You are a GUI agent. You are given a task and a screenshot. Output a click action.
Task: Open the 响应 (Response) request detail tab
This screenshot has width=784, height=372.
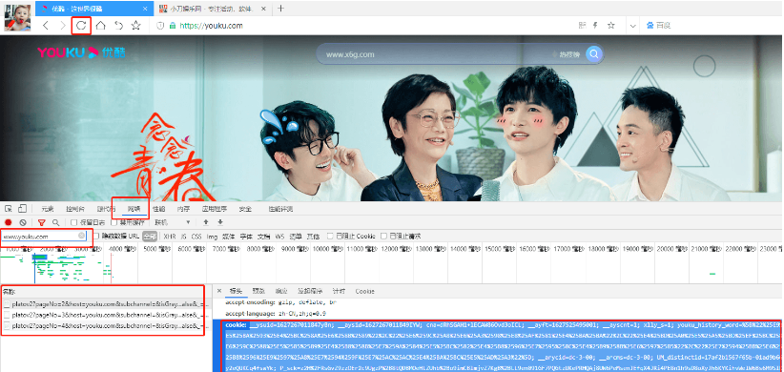pyautogui.click(x=281, y=291)
